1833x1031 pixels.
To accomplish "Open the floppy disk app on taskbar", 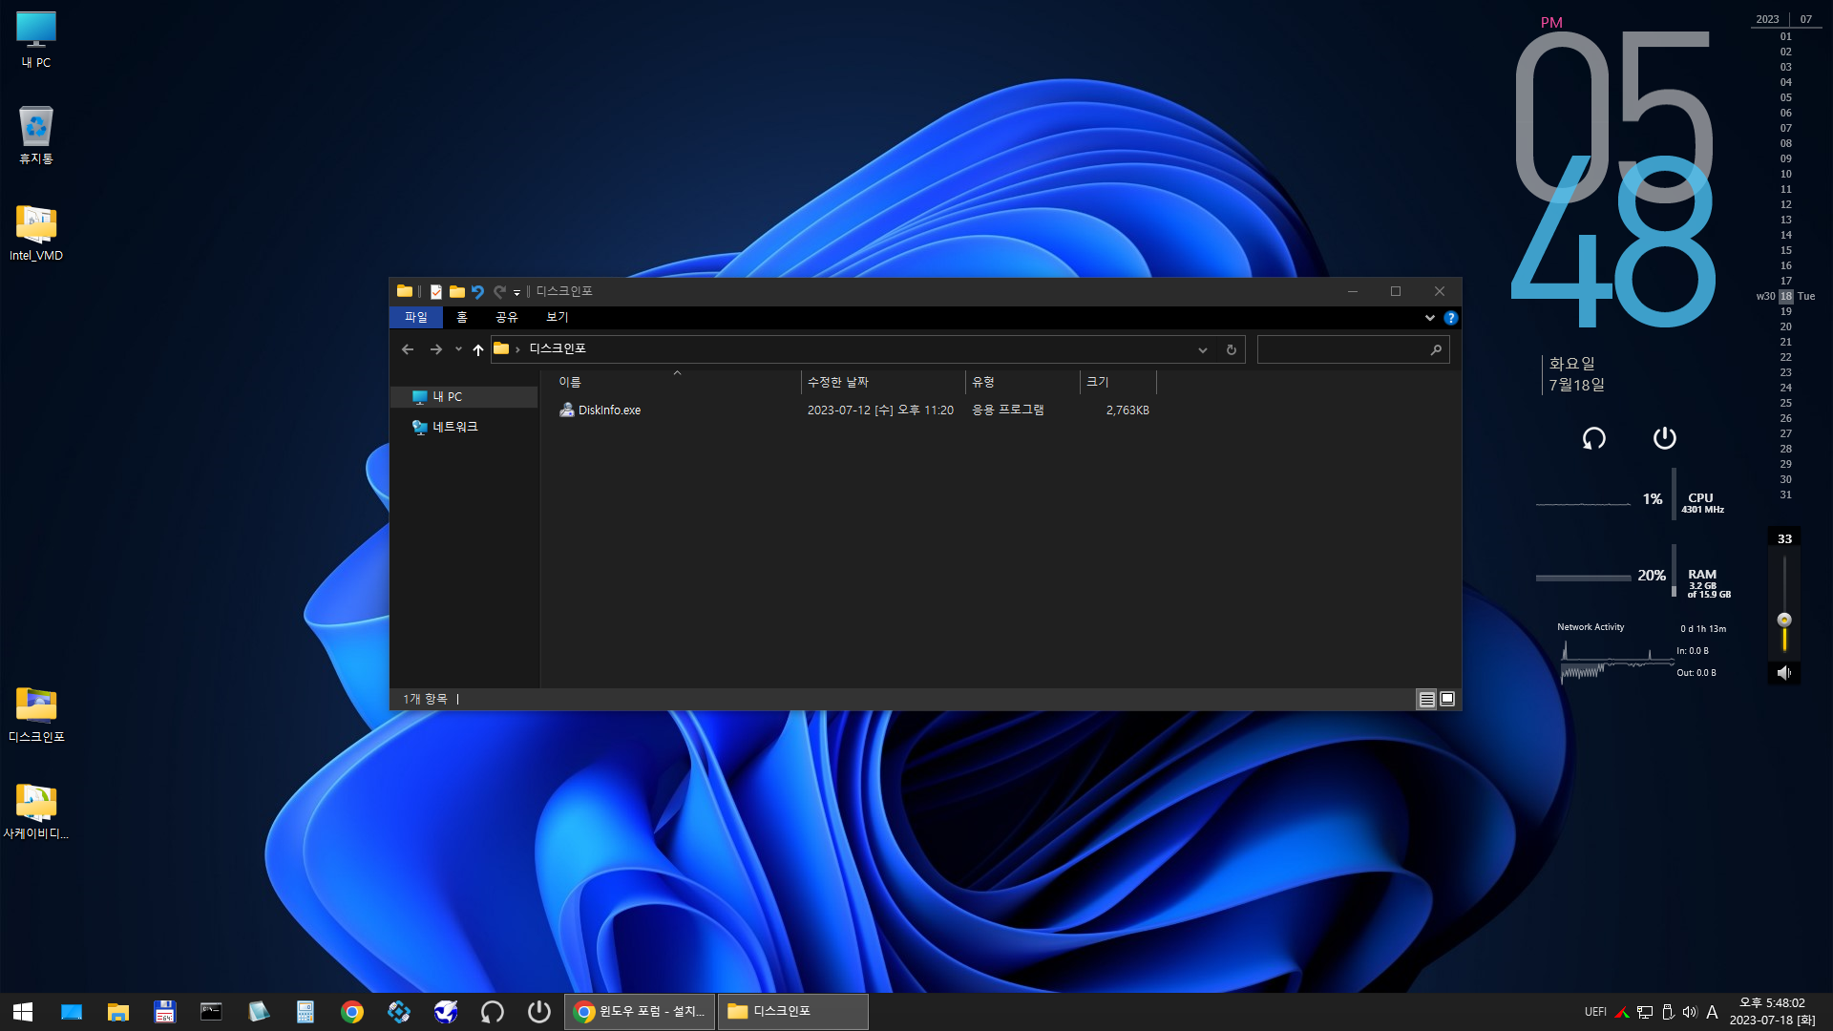I will click(165, 1012).
